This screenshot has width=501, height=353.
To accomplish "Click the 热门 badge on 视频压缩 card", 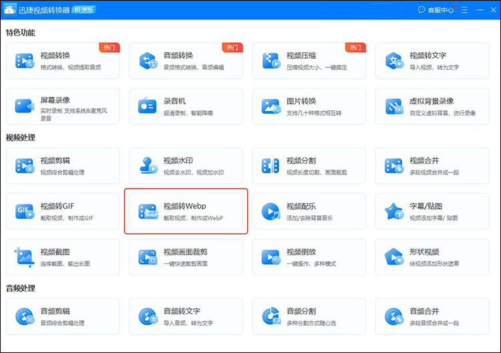I will click(x=355, y=47).
